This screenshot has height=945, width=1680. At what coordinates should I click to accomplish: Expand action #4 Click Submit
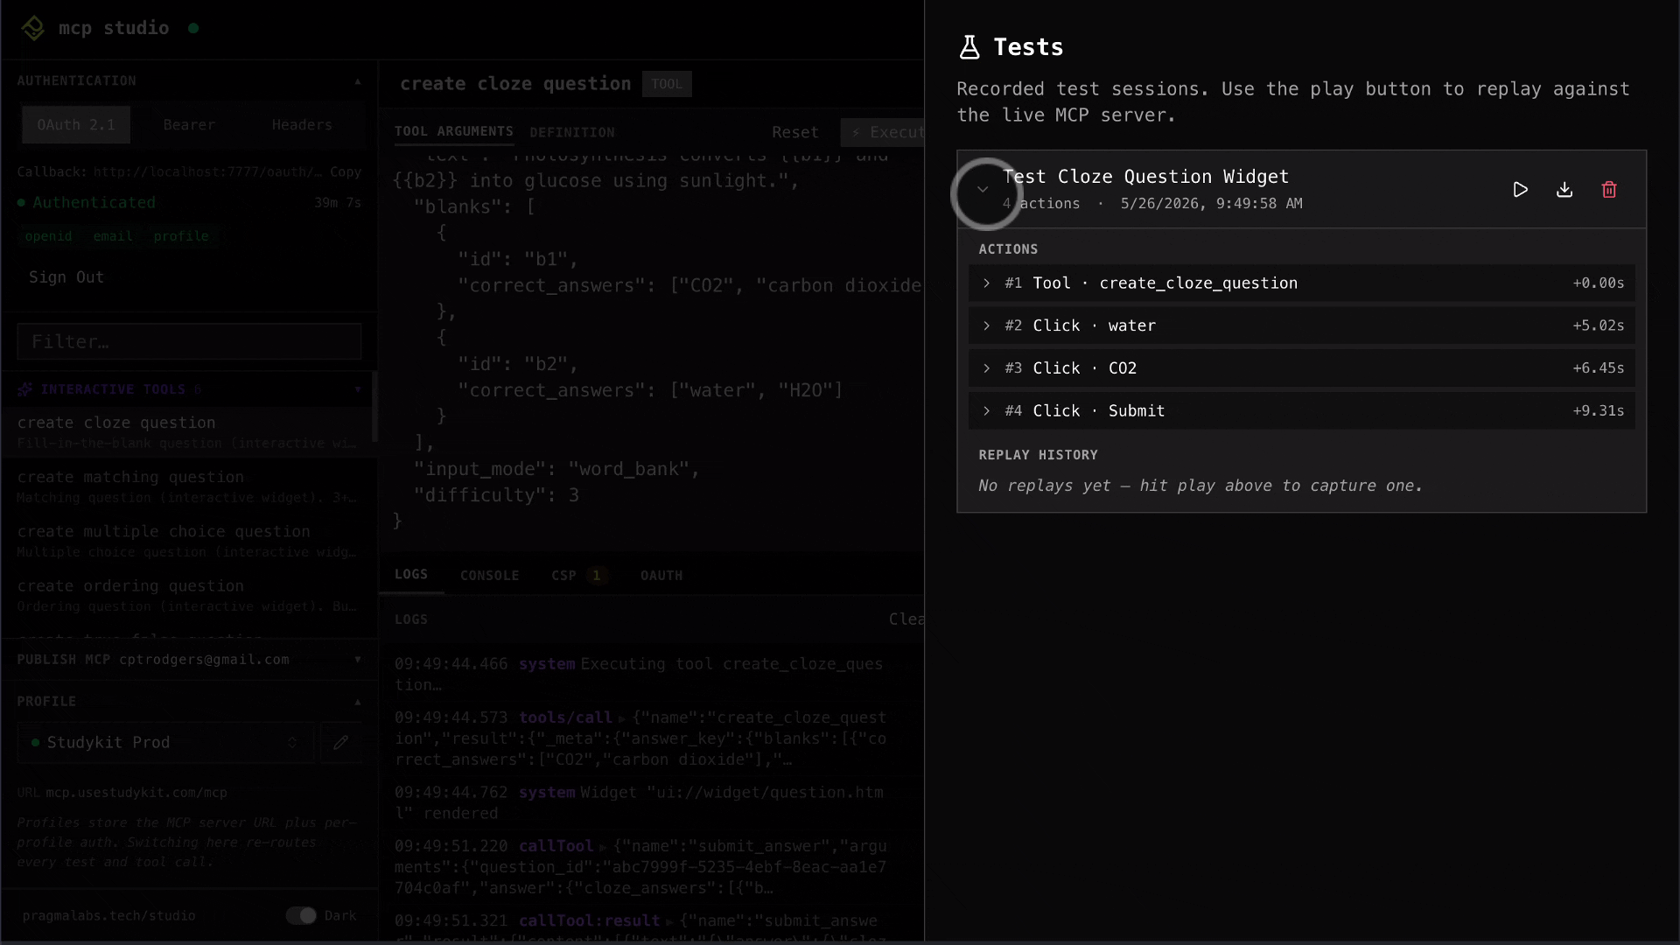tap(1301, 411)
